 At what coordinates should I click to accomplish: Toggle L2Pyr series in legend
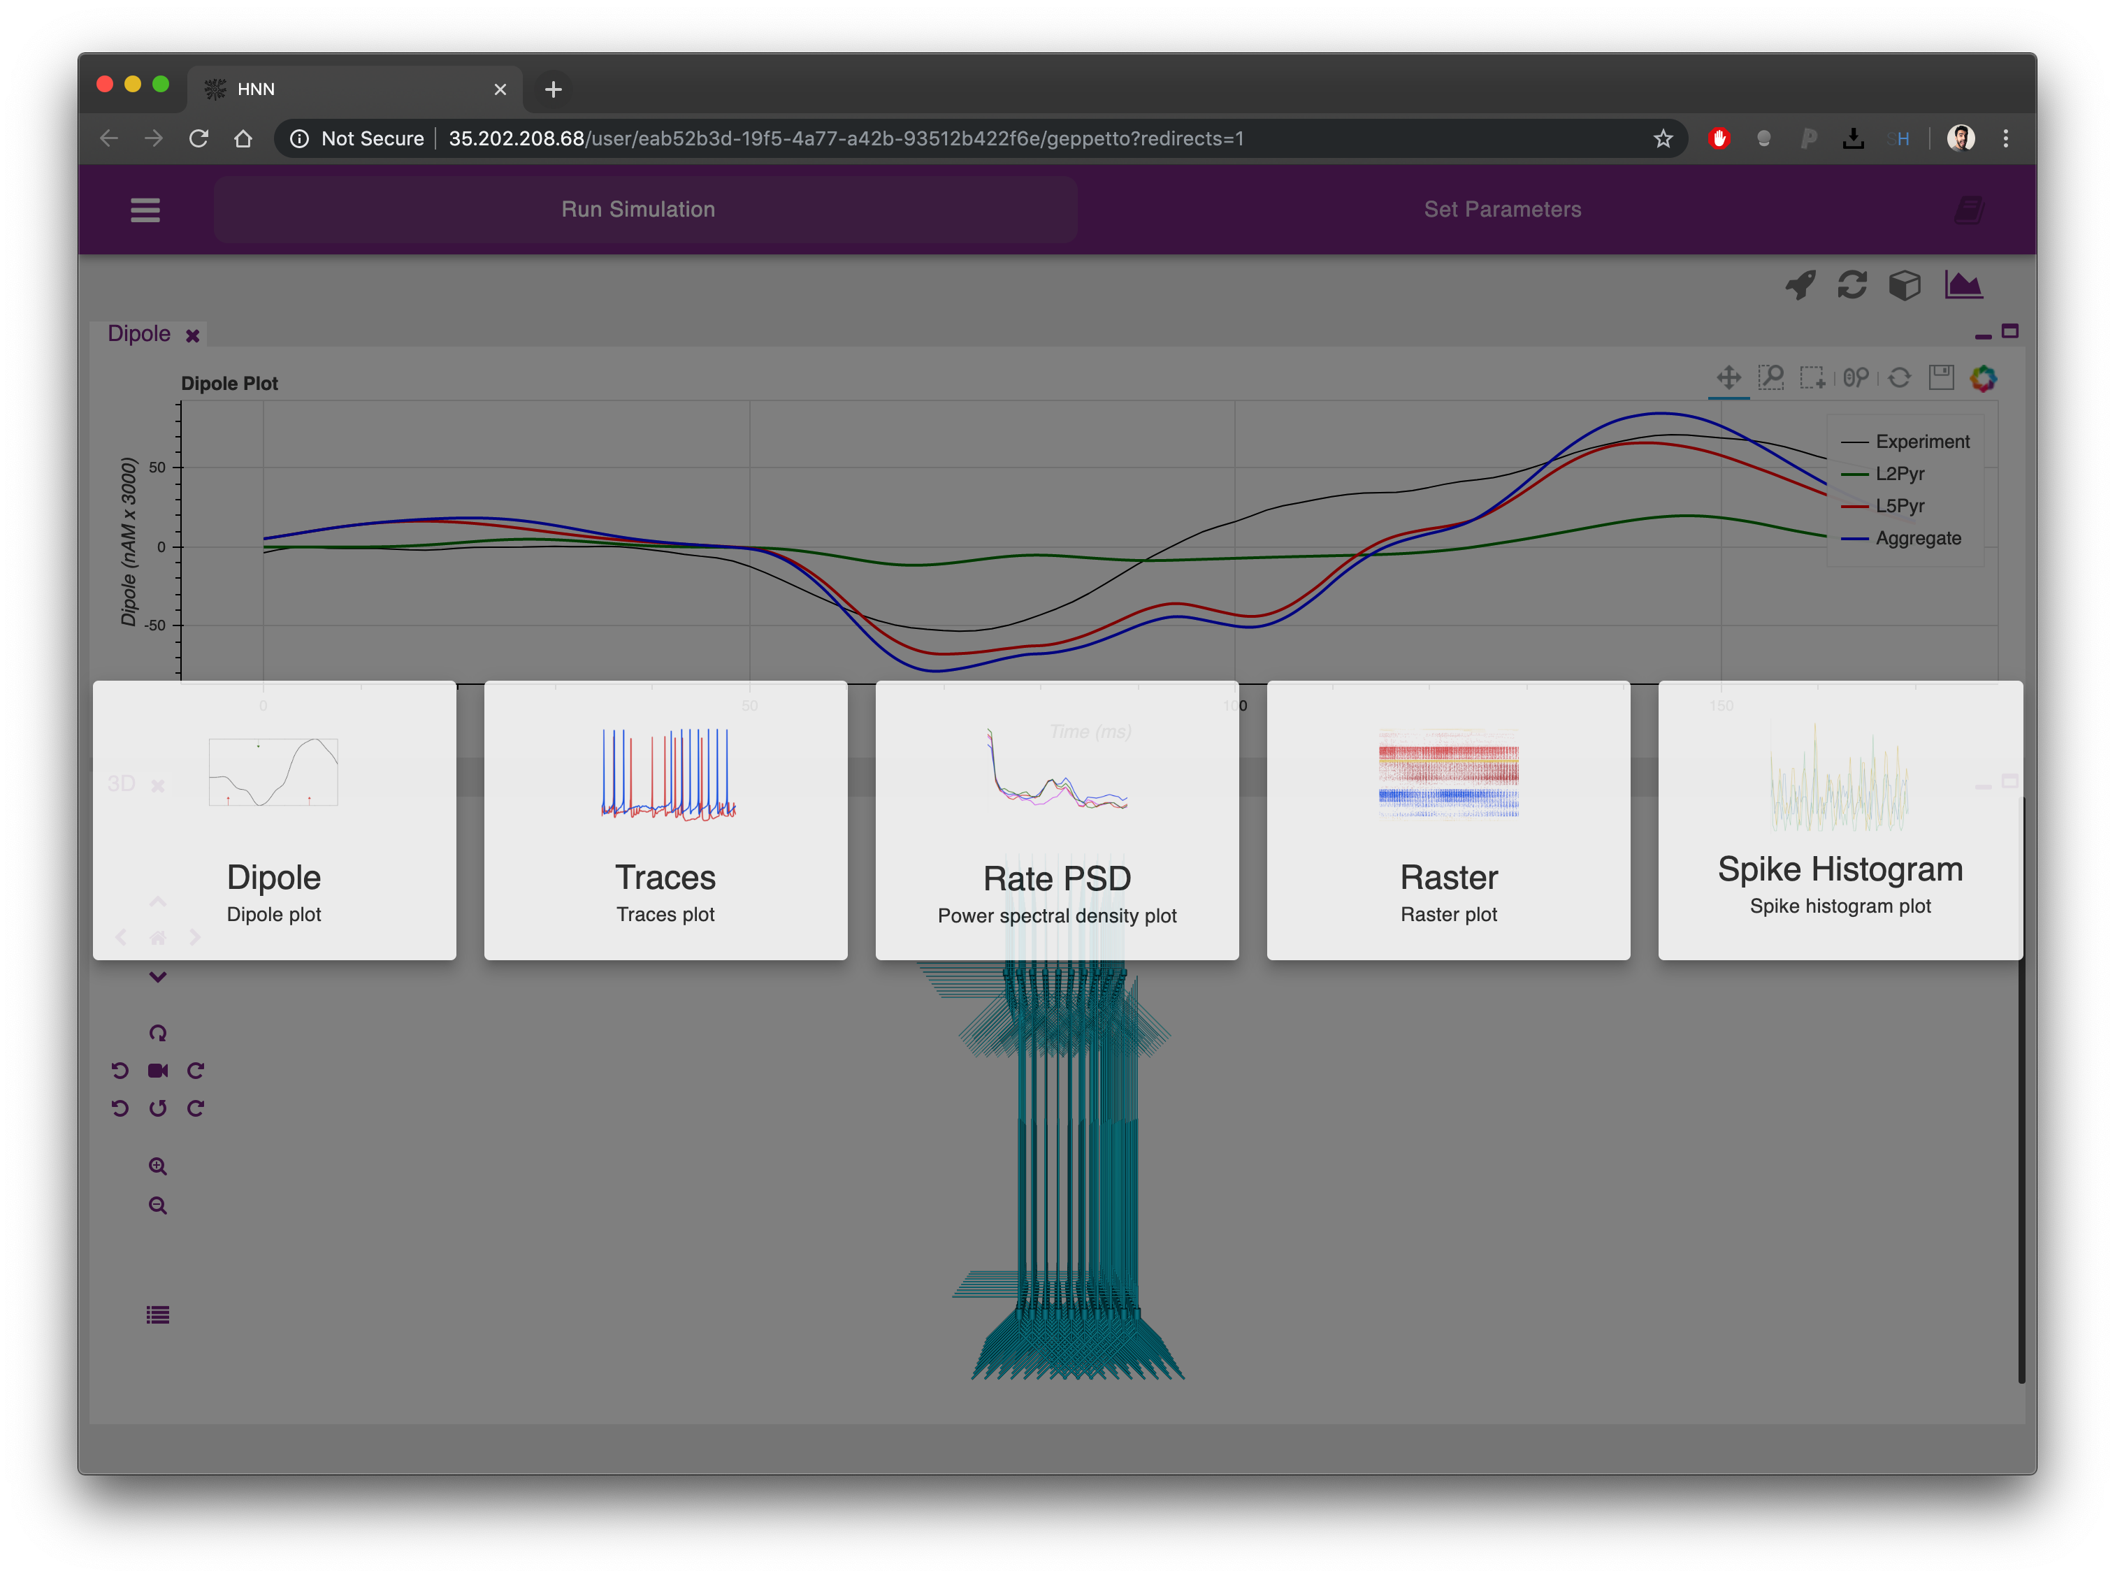tap(1899, 474)
